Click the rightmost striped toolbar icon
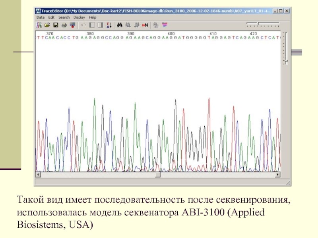 [165, 25]
